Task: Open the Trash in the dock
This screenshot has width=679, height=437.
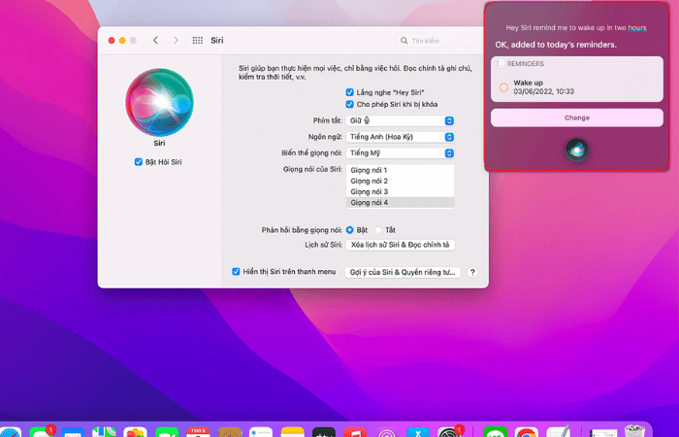Action: 634,431
